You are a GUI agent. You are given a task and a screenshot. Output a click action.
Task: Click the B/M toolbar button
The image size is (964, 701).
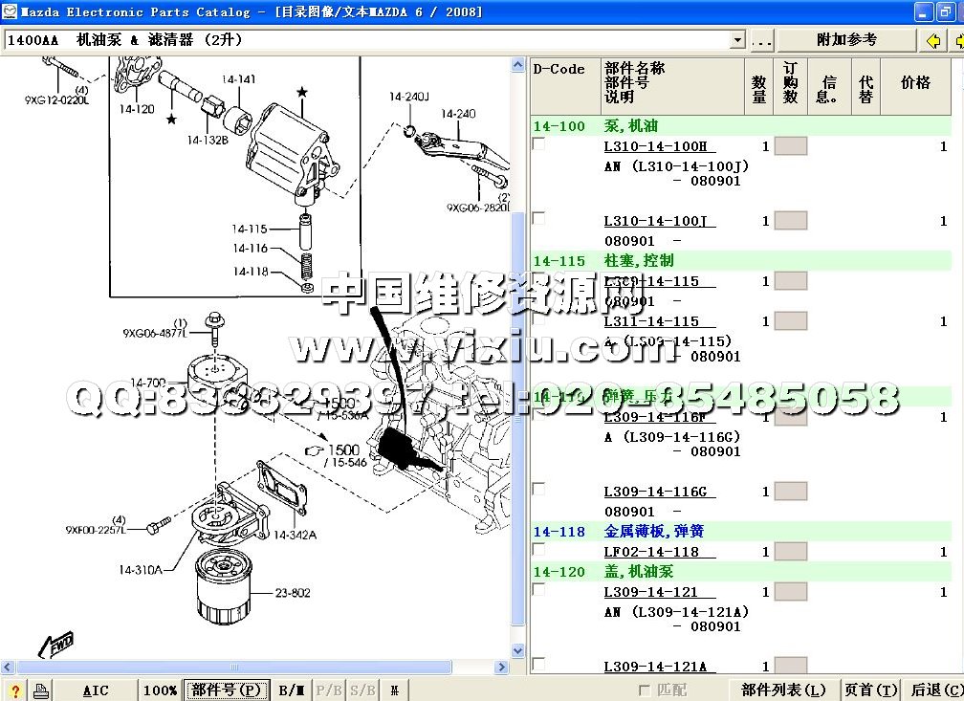292,690
